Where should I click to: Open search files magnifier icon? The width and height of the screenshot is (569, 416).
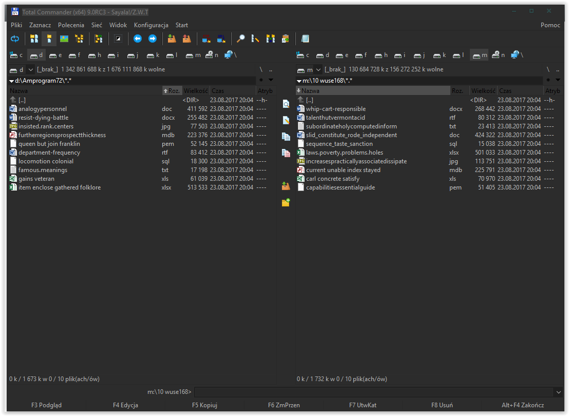point(240,39)
